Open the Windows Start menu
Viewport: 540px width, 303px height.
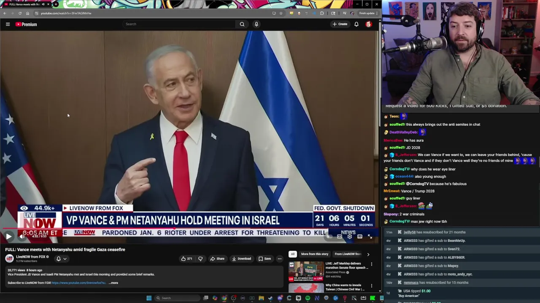(x=149, y=298)
